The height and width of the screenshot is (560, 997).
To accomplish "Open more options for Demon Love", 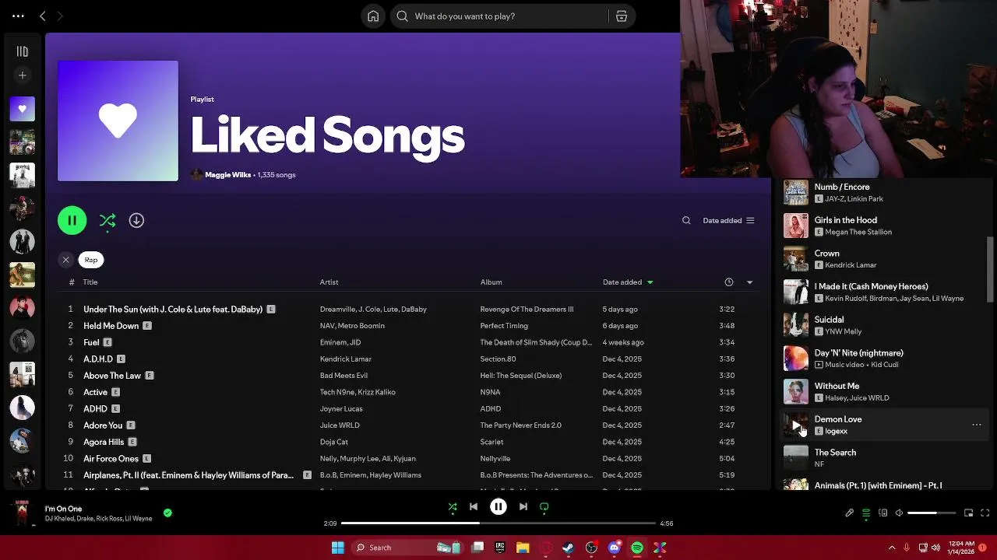I will click(x=977, y=425).
